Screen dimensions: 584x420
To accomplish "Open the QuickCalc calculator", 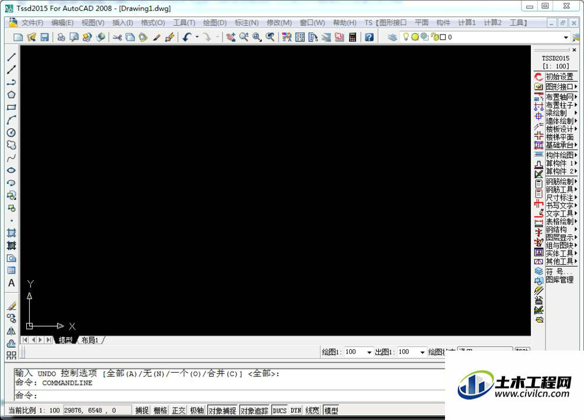I will click(352, 37).
